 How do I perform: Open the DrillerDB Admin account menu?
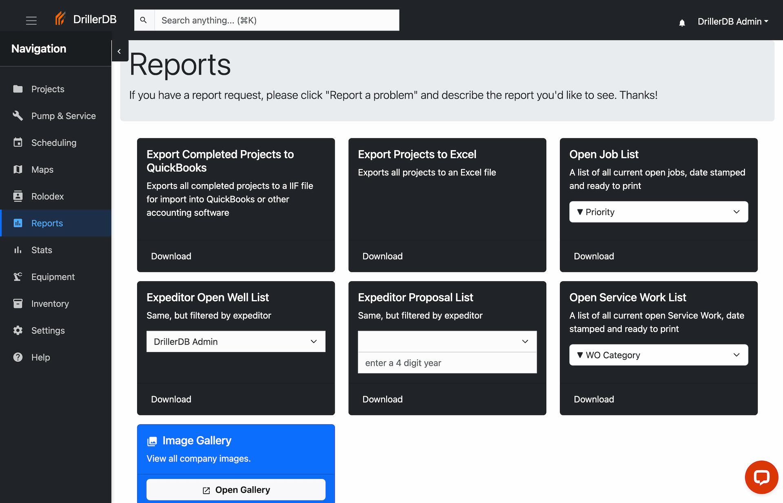732,21
